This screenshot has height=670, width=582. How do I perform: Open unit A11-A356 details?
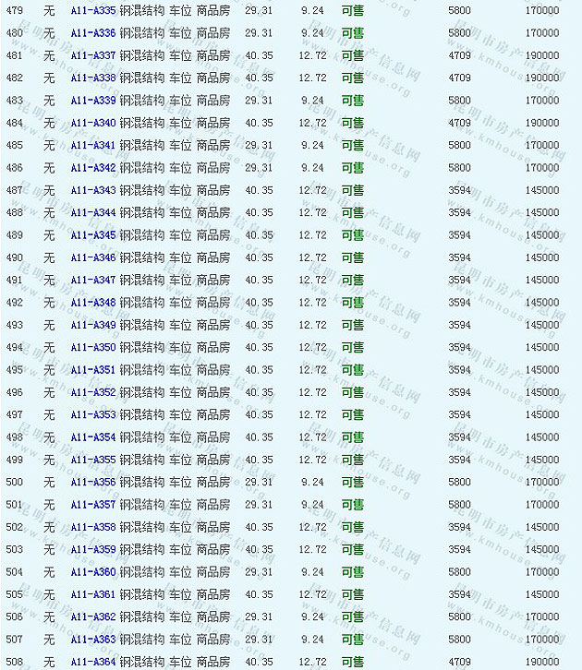click(93, 482)
